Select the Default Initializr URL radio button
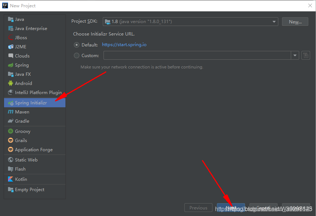316x216 pixels. coord(76,45)
